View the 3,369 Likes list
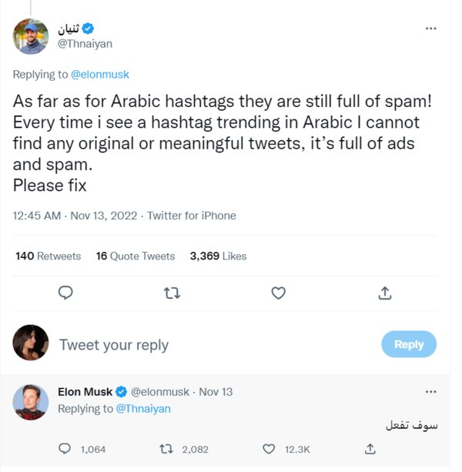 pos(219,256)
